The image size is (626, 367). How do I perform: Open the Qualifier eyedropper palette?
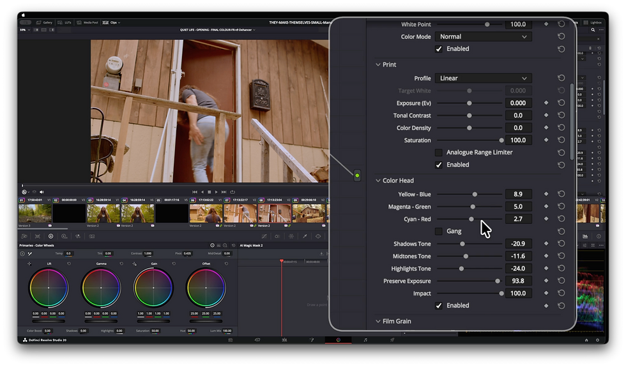(x=305, y=236)
